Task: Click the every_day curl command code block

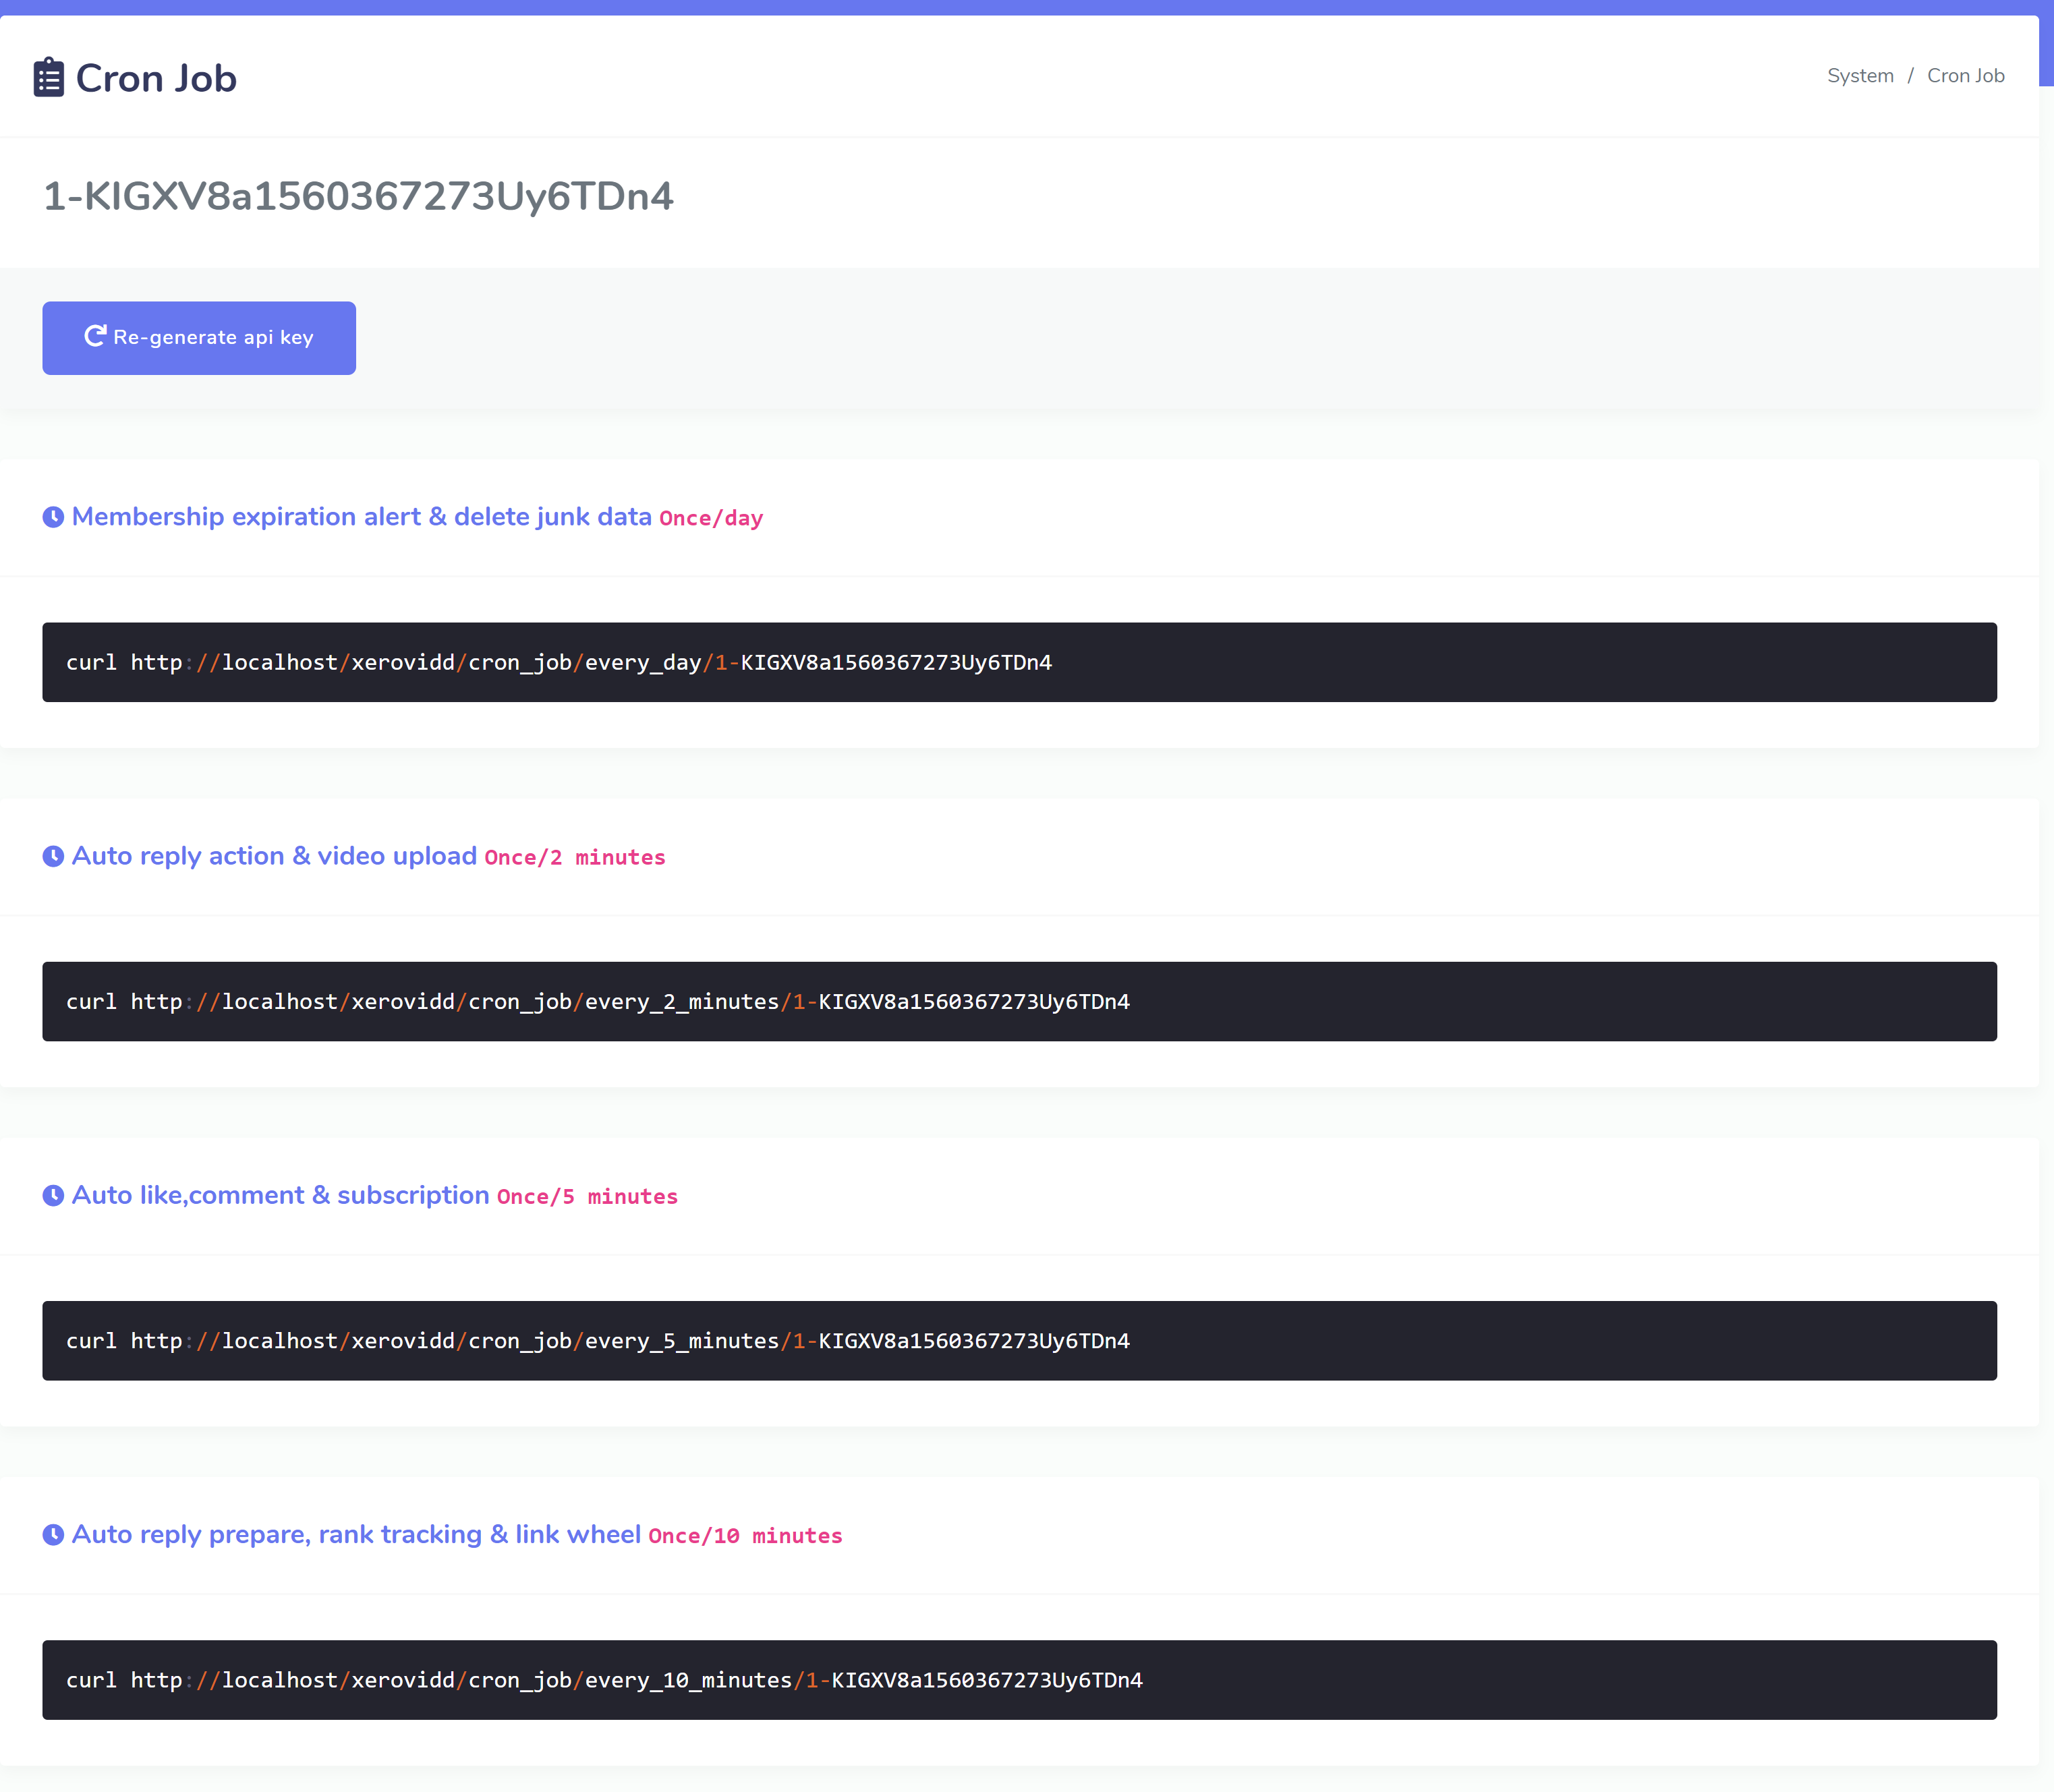Action: point(1019,662)
